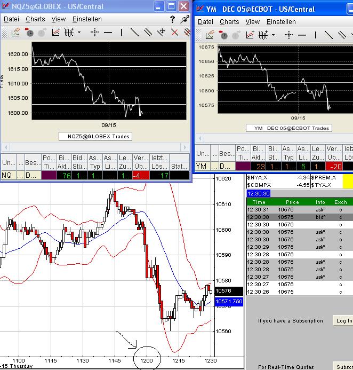This screenshot has width=353, height=370.
Task: Open View menu in NQZ5 window
Action: [x=59, y=19]
